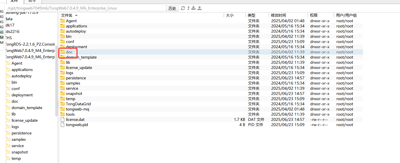This screenshot has width=400, height=163.
Task: Select conf folder icon in file list
Action: point(63,42)
